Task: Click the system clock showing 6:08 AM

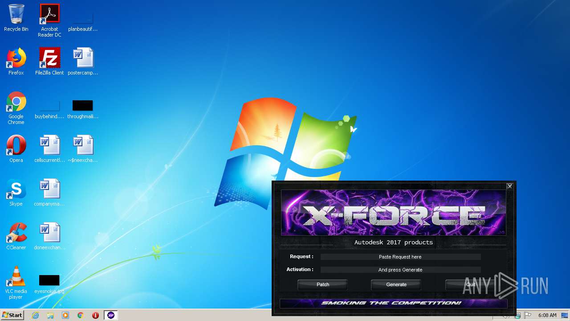Action: tap(547, 315)
